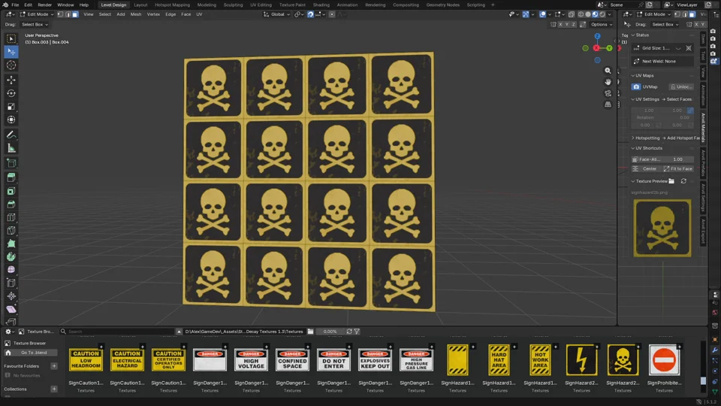The height and width of the screenshot is (406, 721).
Task: Select the Rotate tool
Action: coord(11,93)
